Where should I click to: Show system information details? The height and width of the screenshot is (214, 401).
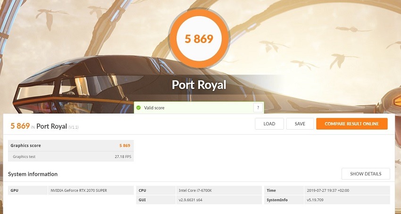(366, 174)
